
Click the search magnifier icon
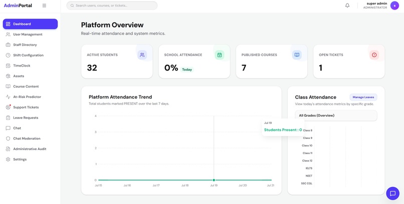pos(72,5)
